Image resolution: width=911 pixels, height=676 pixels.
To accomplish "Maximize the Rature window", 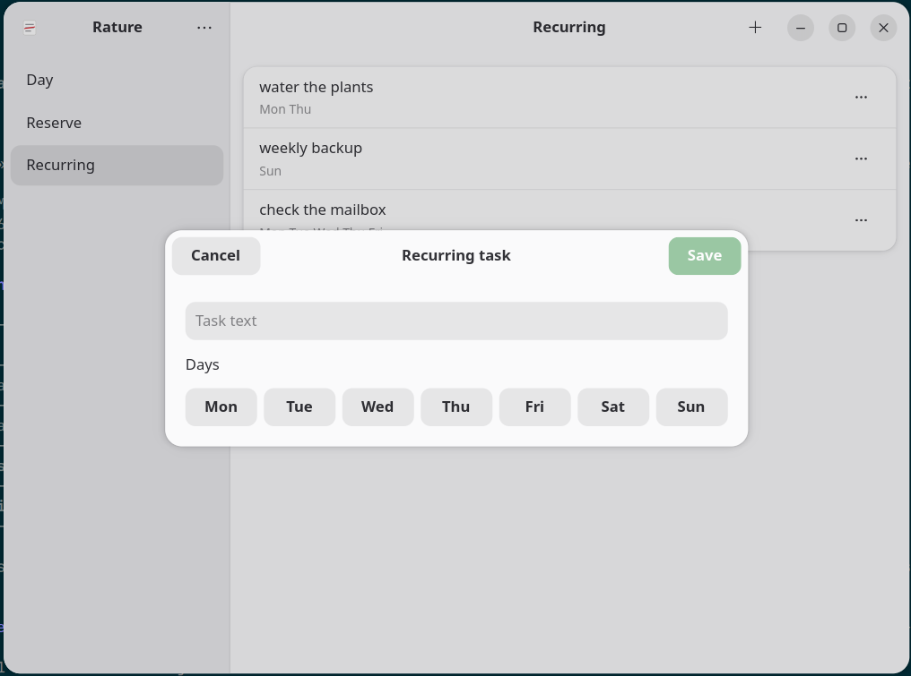I will 842,28.
